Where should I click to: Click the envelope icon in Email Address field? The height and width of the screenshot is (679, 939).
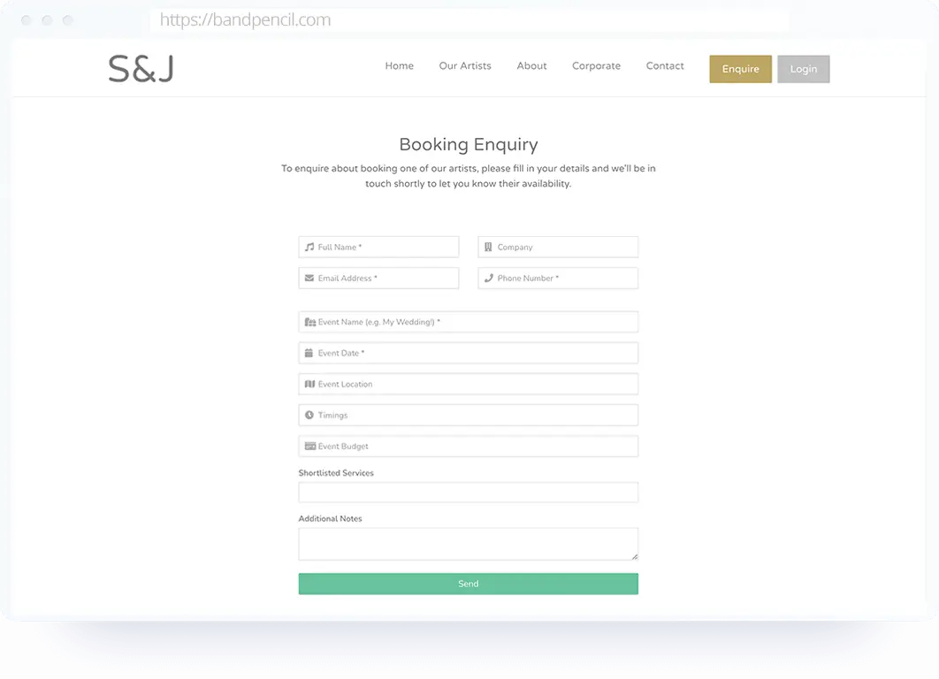click(x=310, y=278)
